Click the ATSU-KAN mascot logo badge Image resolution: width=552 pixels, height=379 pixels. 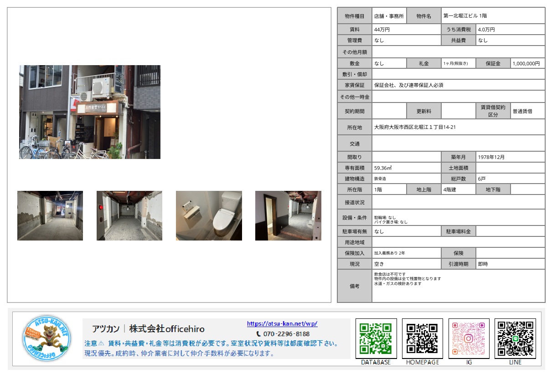click(x=47, y=339)
